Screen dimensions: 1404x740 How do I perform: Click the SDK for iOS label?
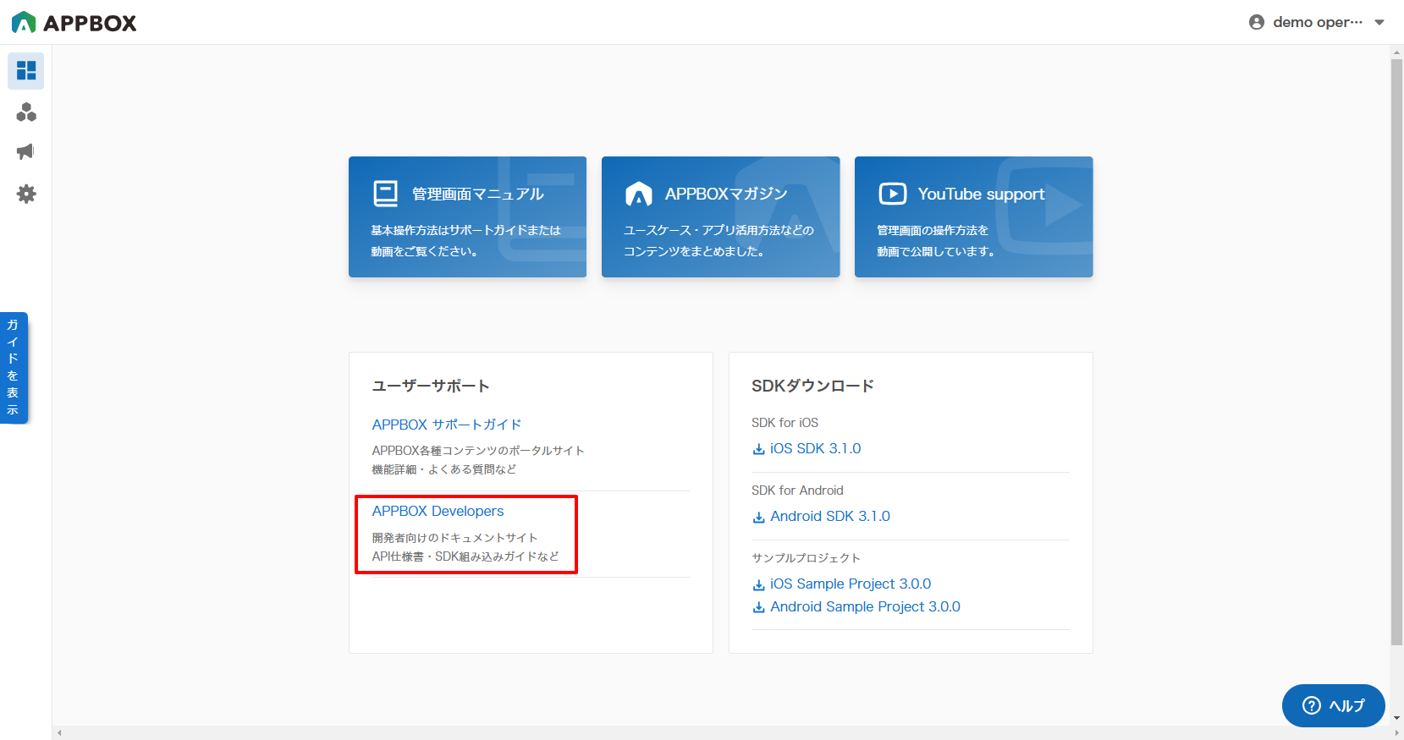tap(785, 423)
